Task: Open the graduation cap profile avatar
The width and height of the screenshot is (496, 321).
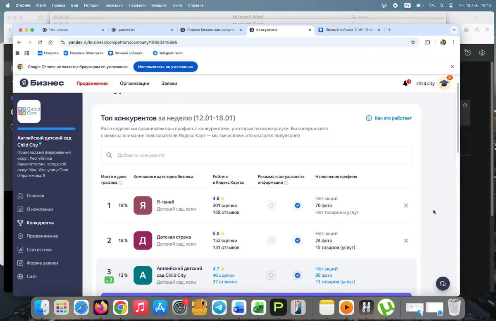Action: 444,83
